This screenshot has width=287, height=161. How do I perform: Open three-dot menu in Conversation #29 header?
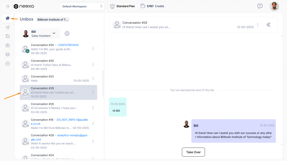(258, 25)
